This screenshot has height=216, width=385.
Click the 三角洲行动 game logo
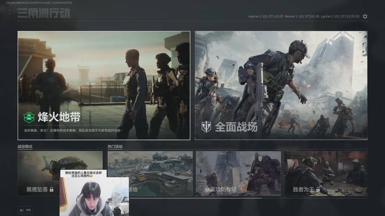pyautogui.click(x=44, y=13)
